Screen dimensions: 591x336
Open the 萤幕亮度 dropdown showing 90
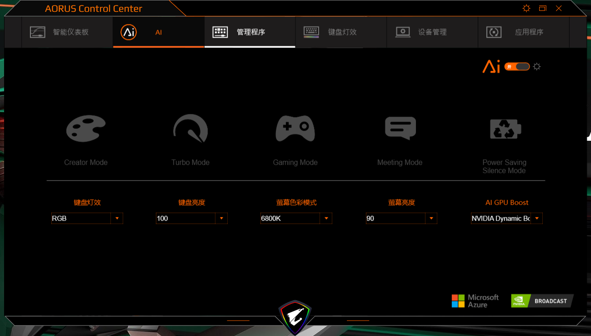[431, 218]
